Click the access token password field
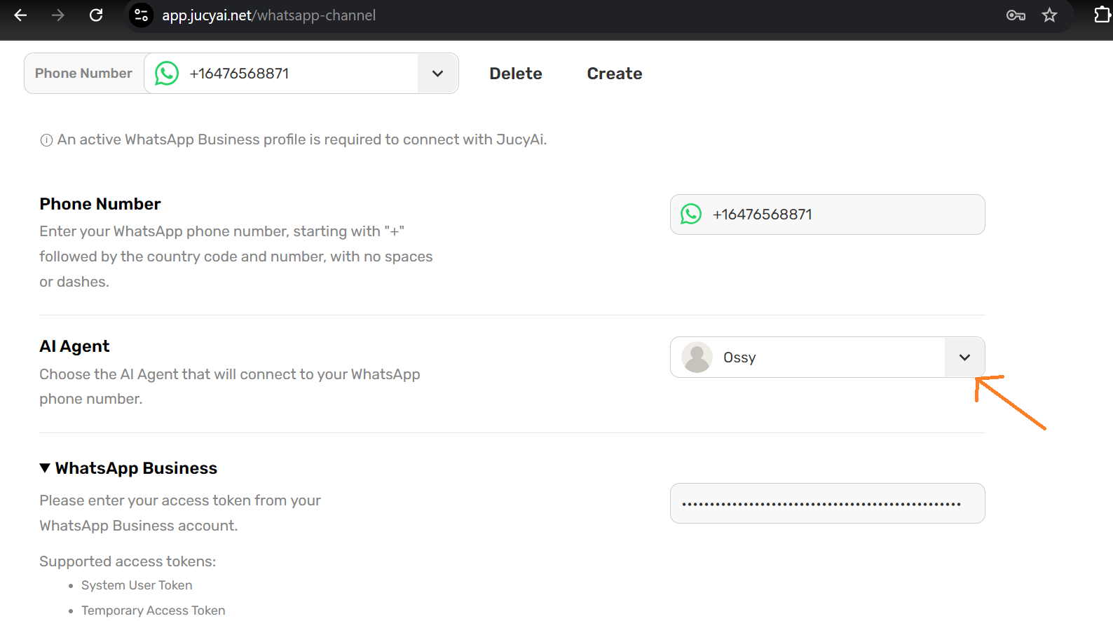The width and height of the screenshot is (1113, 621). click(827, 503)
